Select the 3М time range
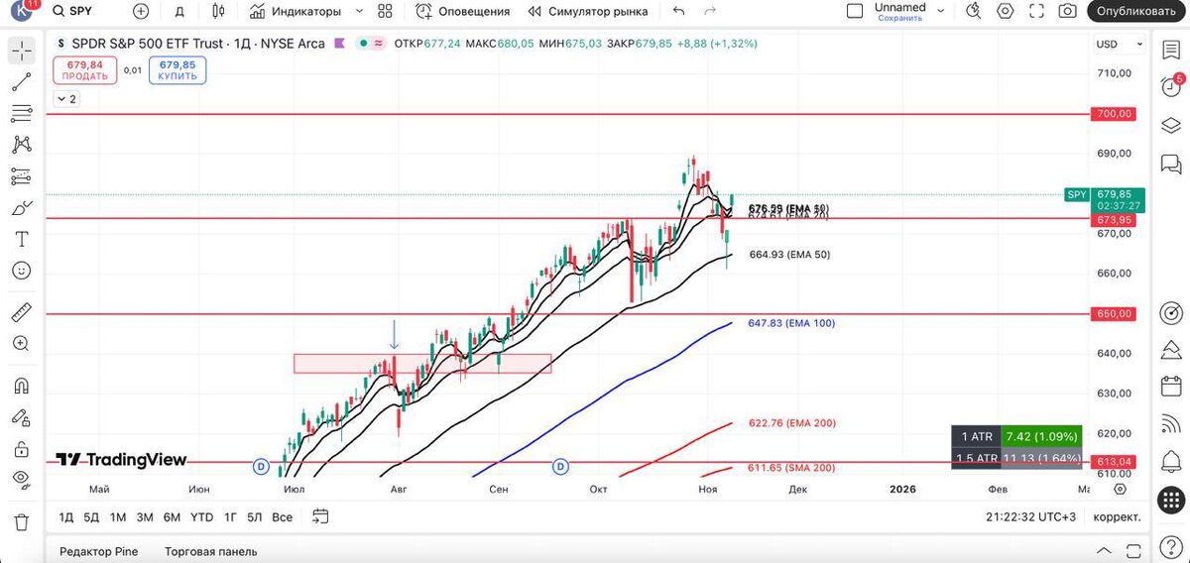 (x=145, y=516)
